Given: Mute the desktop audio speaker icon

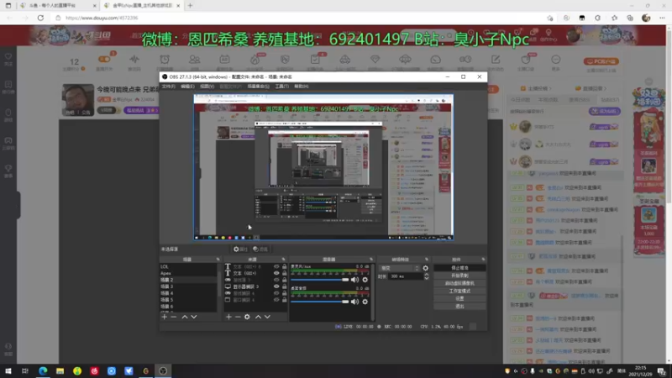Looking at the screenshot, I should (x=354, y=302).
